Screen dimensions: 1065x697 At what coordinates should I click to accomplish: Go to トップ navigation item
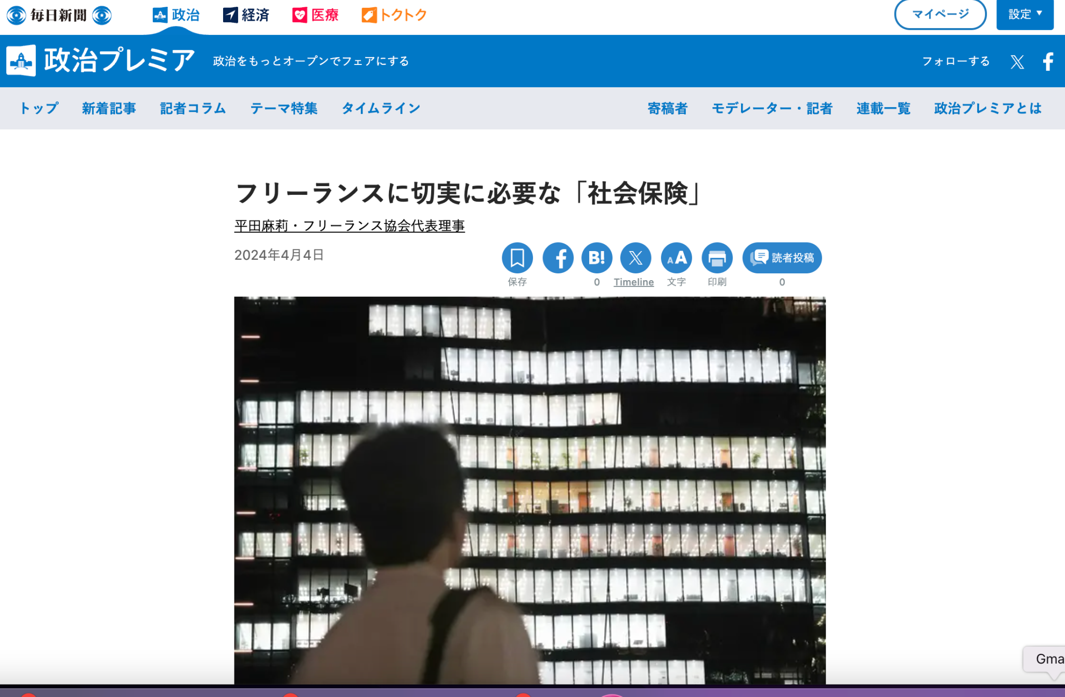pos(39,108)
